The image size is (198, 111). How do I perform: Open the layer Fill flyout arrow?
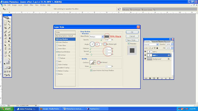[x=172, y=48]
